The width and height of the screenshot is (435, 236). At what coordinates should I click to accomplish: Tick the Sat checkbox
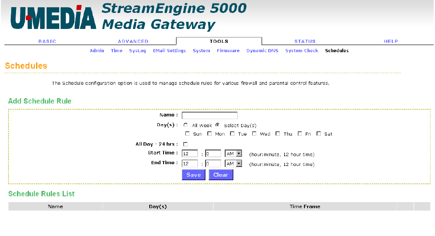(x=319, y=134)
